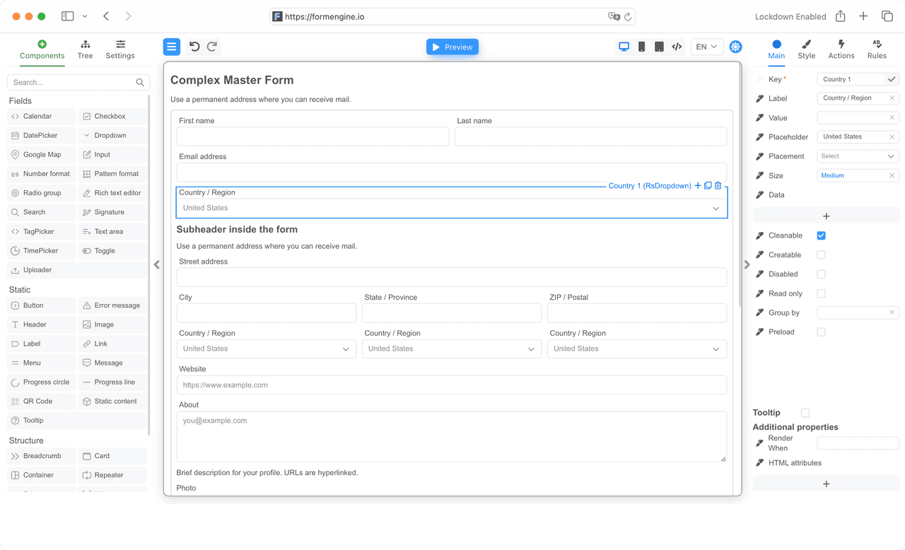The height and width of the screenshot is (550, 905).
Task: Open Country / Region dropdown under City
Action: pos(267,349)
